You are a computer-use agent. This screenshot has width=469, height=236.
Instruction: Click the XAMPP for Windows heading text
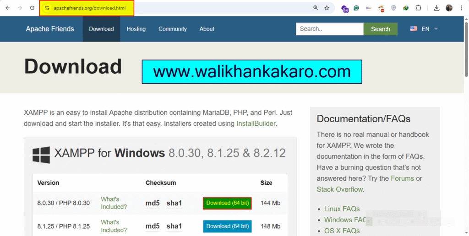[170, 154]
